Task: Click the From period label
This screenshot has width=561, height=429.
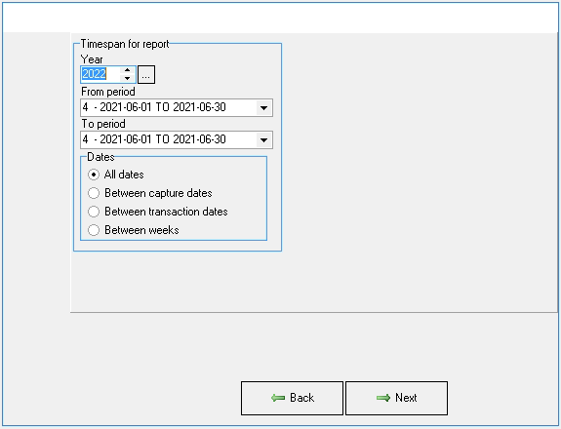Action: click(108, 92)
